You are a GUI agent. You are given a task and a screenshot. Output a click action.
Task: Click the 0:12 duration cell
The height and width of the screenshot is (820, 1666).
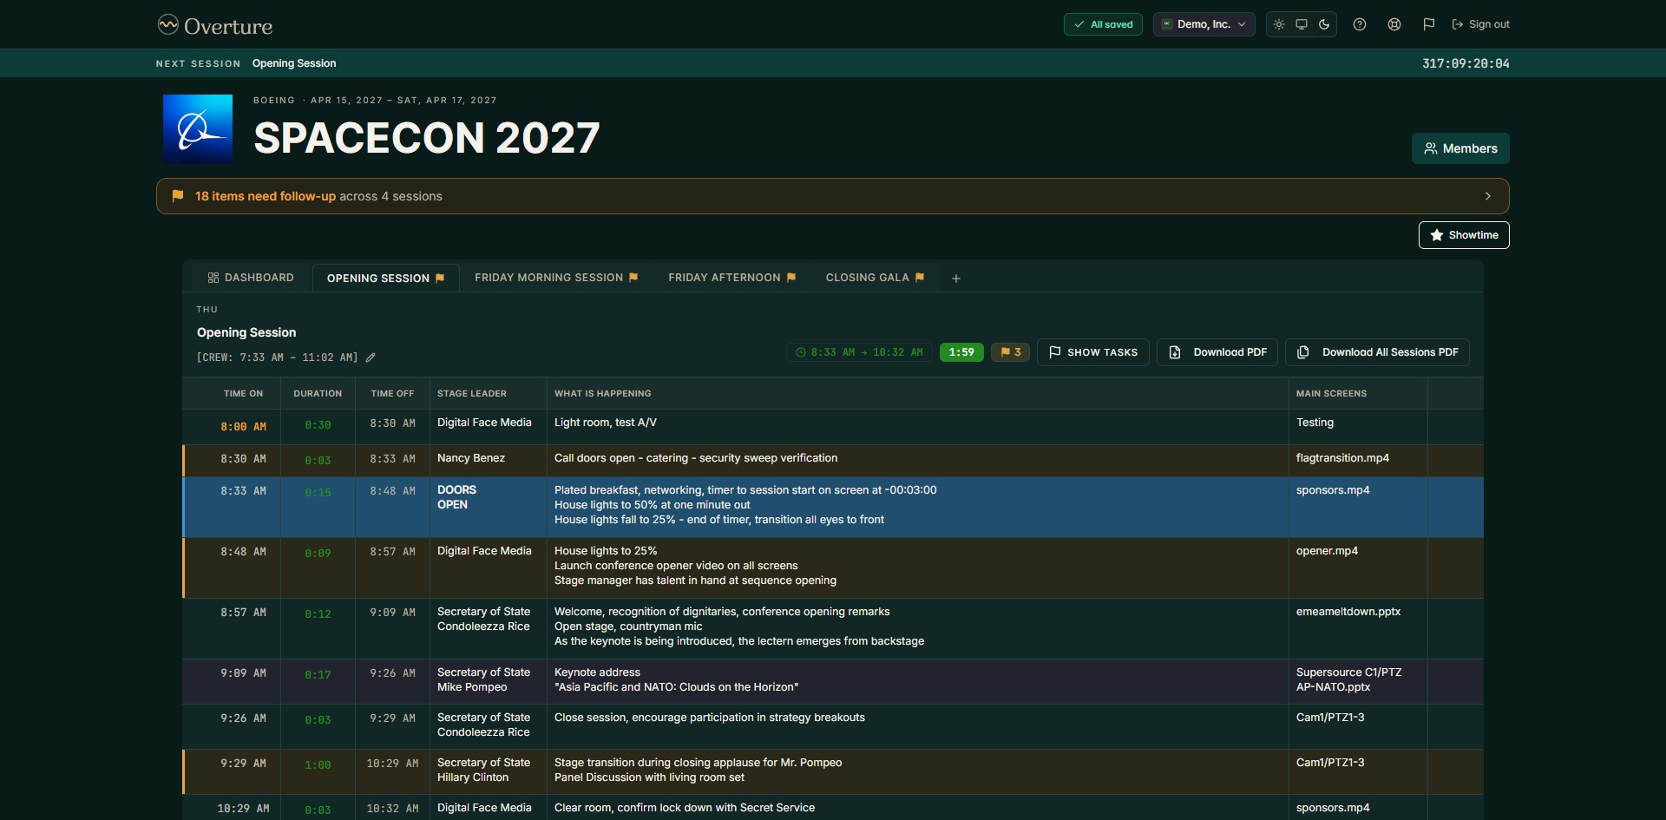[318, 629]
